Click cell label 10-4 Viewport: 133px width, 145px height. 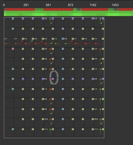pos(46,119)
